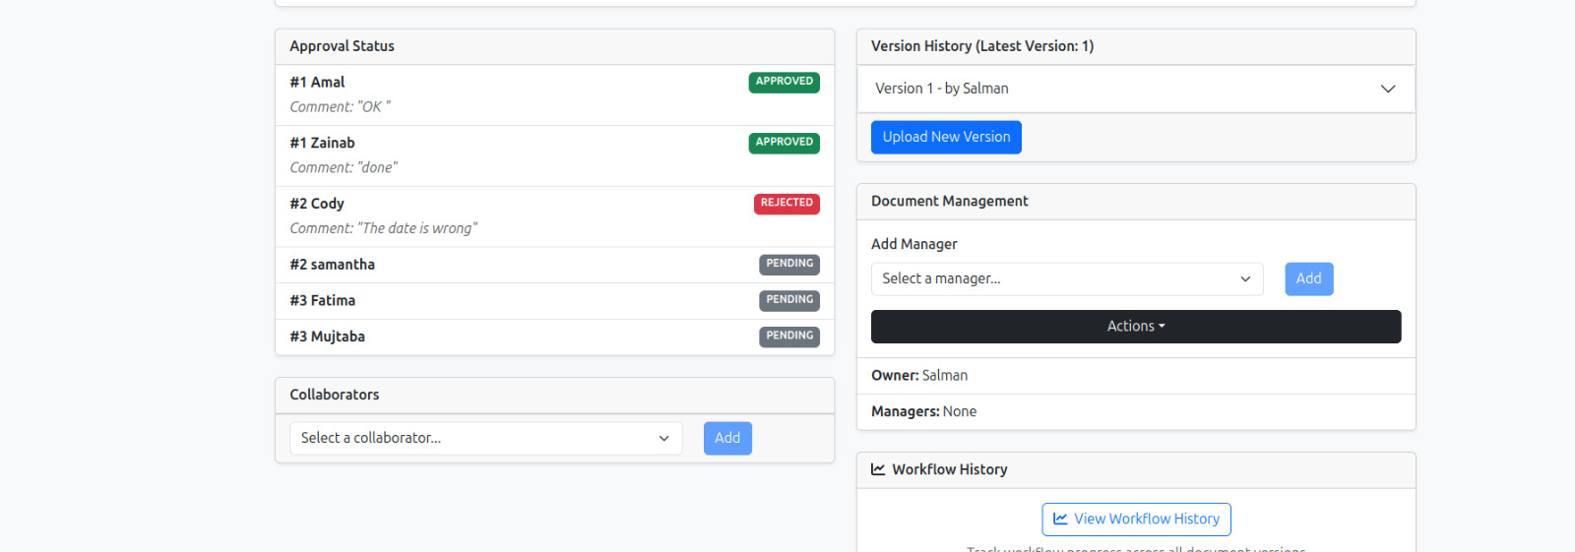Click the Collaborators panel header
The image size is (1575, 552).
[554, 396]
